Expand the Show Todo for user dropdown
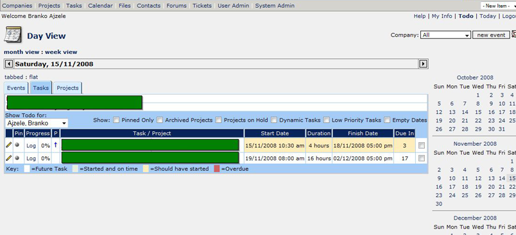This screenshot has height=235, width=516. [x=37, y=124]
